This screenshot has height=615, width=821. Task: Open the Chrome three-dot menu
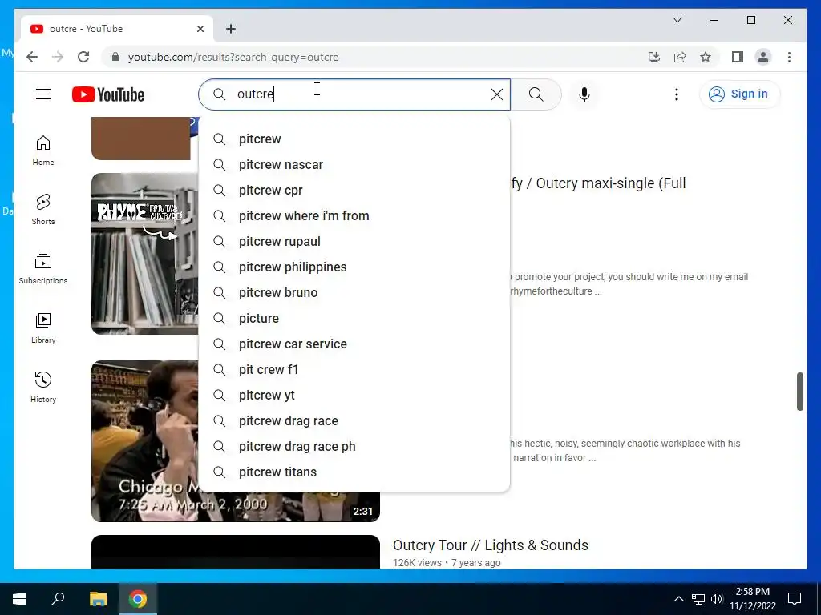[789, 57]
